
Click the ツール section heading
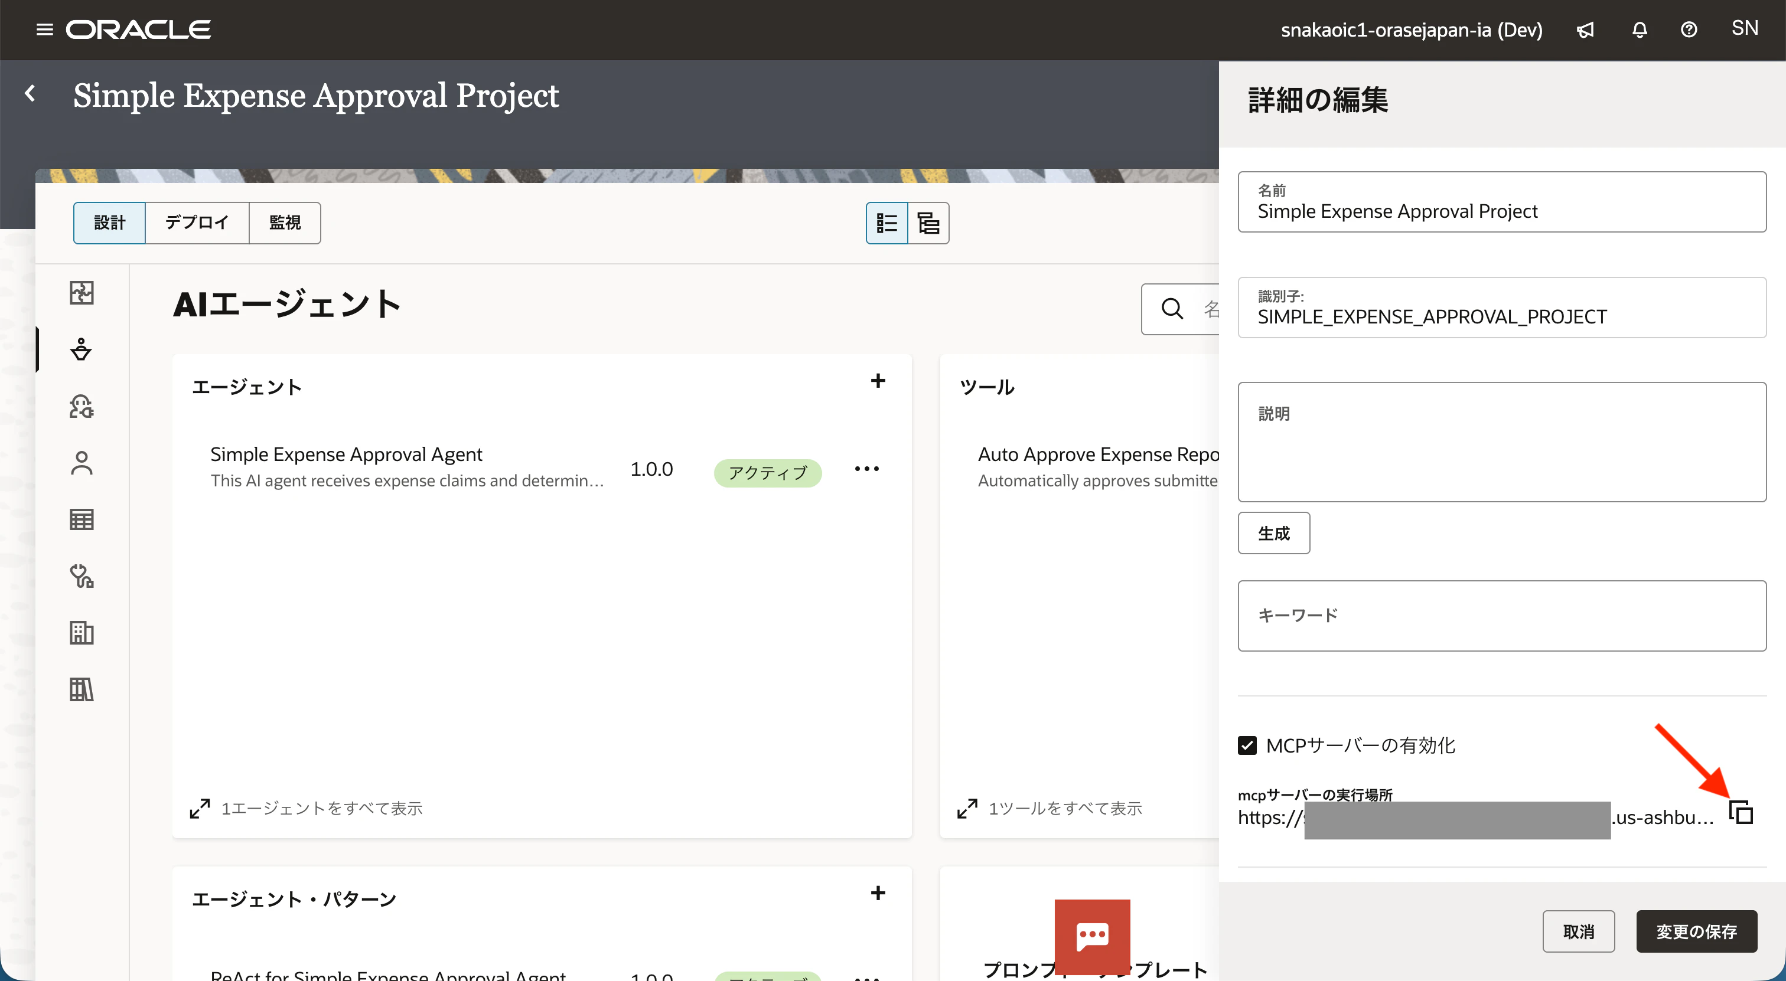coord(987,387)
